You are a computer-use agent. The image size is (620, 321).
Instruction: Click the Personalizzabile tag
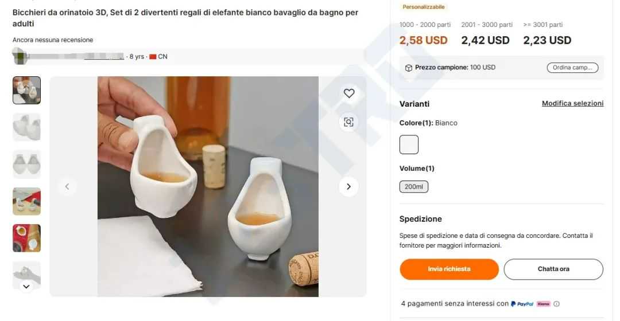(423, 7)
